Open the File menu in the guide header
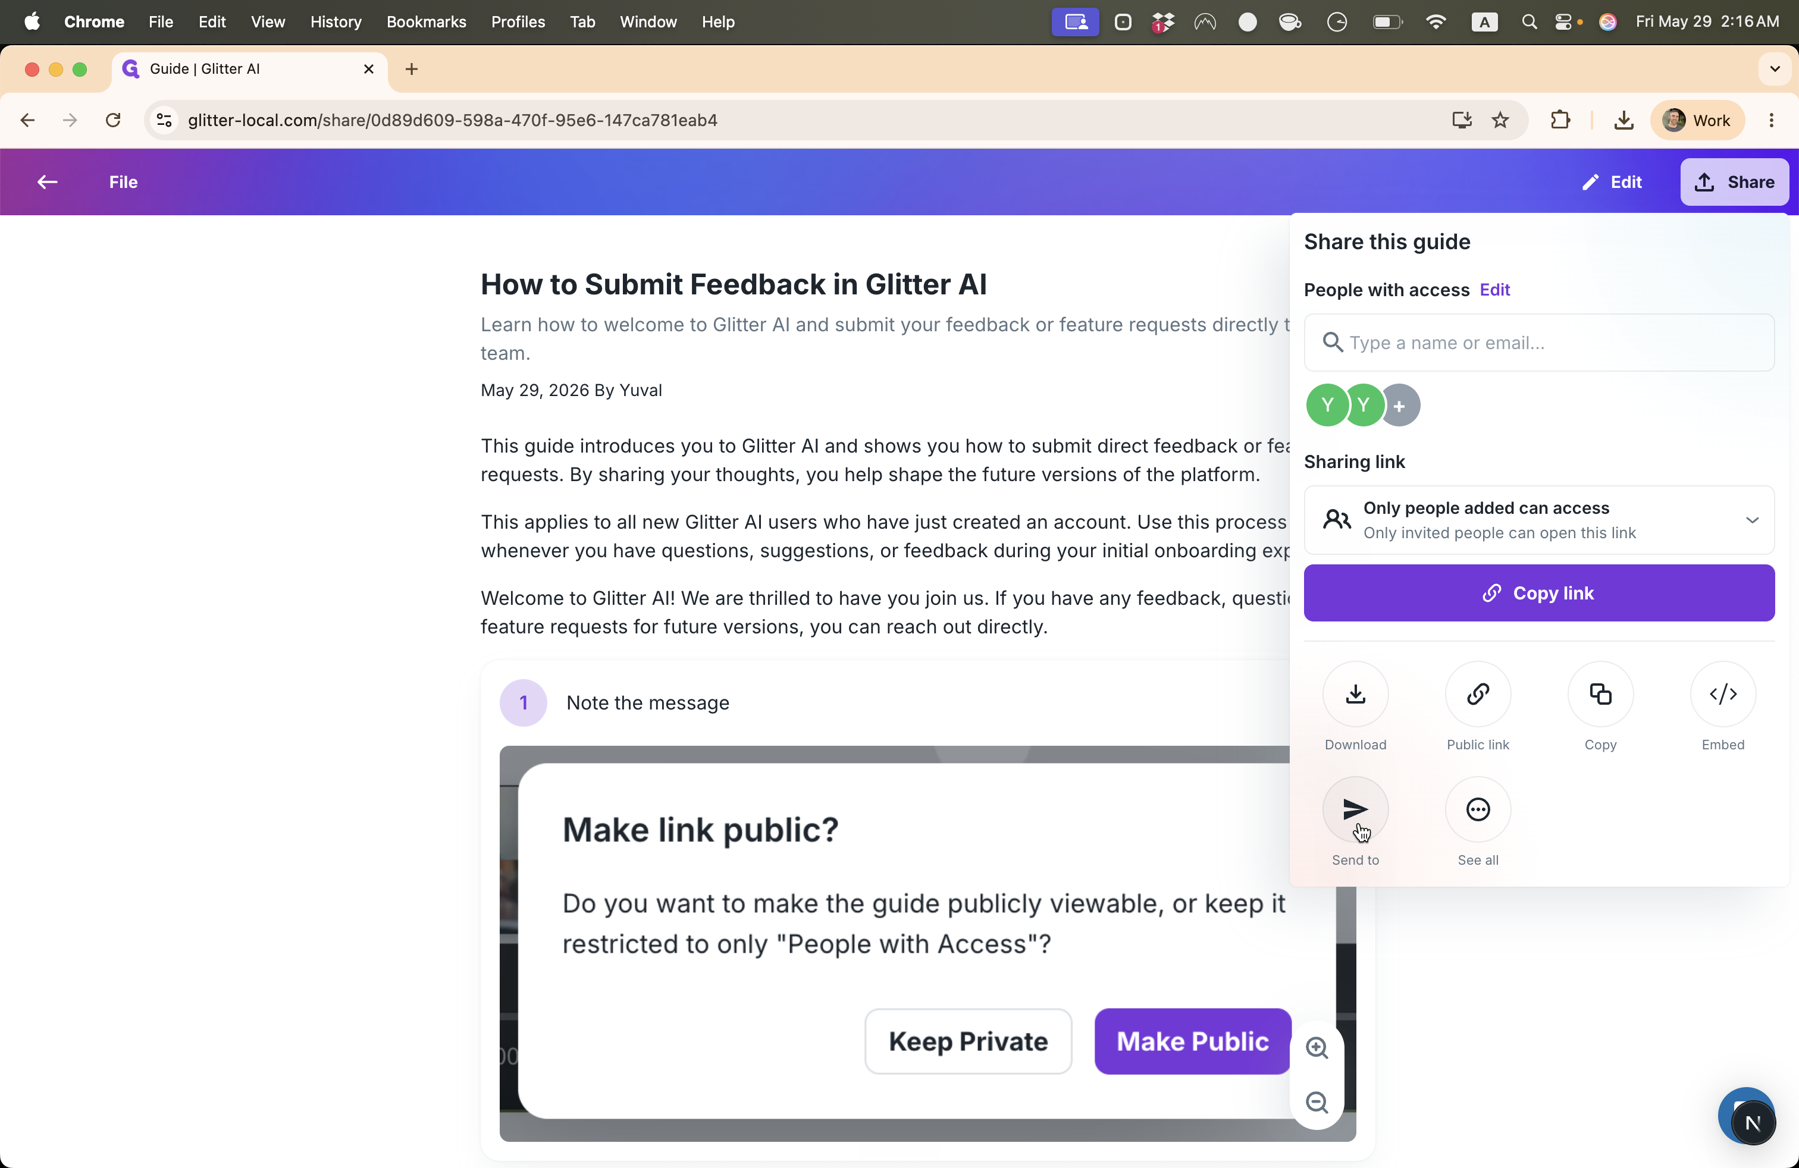 pyautogui.click(x=123, y=182)
